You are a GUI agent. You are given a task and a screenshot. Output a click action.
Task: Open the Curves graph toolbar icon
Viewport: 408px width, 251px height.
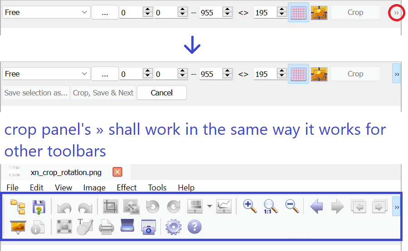click(224, 207)
